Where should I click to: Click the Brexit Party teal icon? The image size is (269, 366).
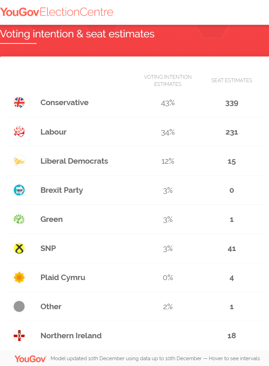[19, 190]
